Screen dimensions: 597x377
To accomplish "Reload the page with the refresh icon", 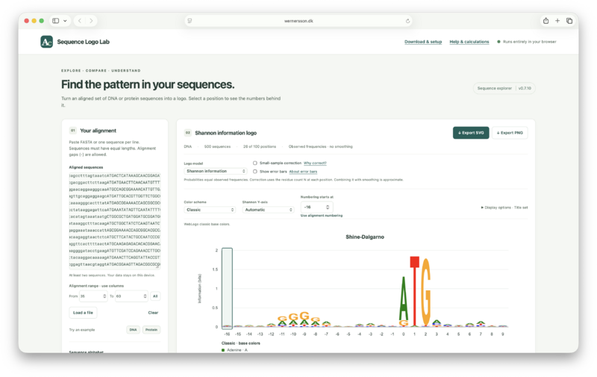I will (x=407, y=21).
